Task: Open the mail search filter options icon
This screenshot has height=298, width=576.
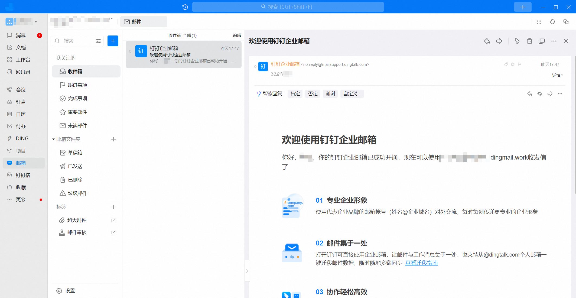Action: click(99, 41)
